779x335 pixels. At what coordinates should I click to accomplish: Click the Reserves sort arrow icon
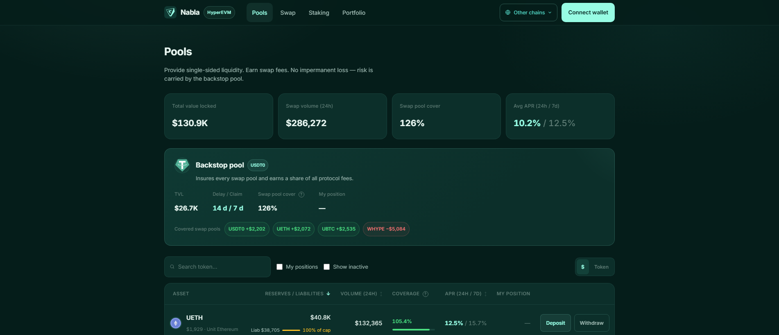tap(328, 294)
